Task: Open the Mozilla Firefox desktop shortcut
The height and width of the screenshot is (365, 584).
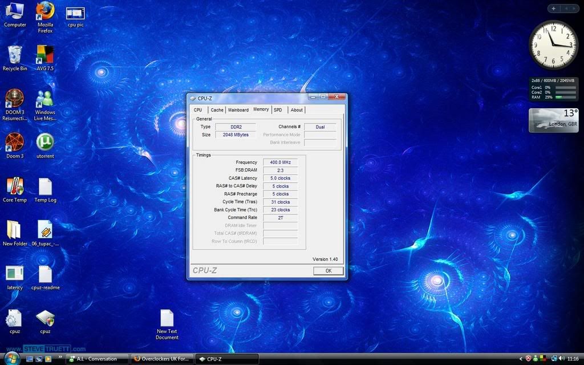Action: [x=45, y=17]
